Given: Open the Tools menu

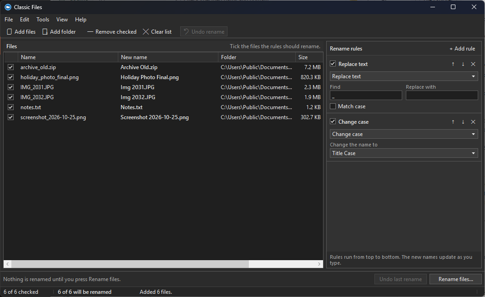Looking at the screenshot, I should tap(43, 20).
